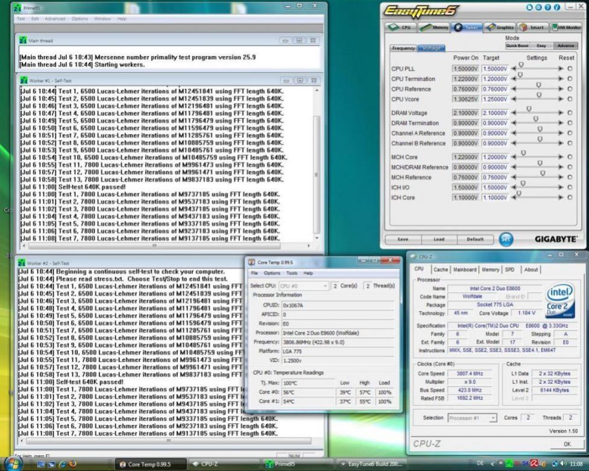Open the Mainboard tab in CPU-Z
This screenshot has width=589, height=471.
[465, 270]
